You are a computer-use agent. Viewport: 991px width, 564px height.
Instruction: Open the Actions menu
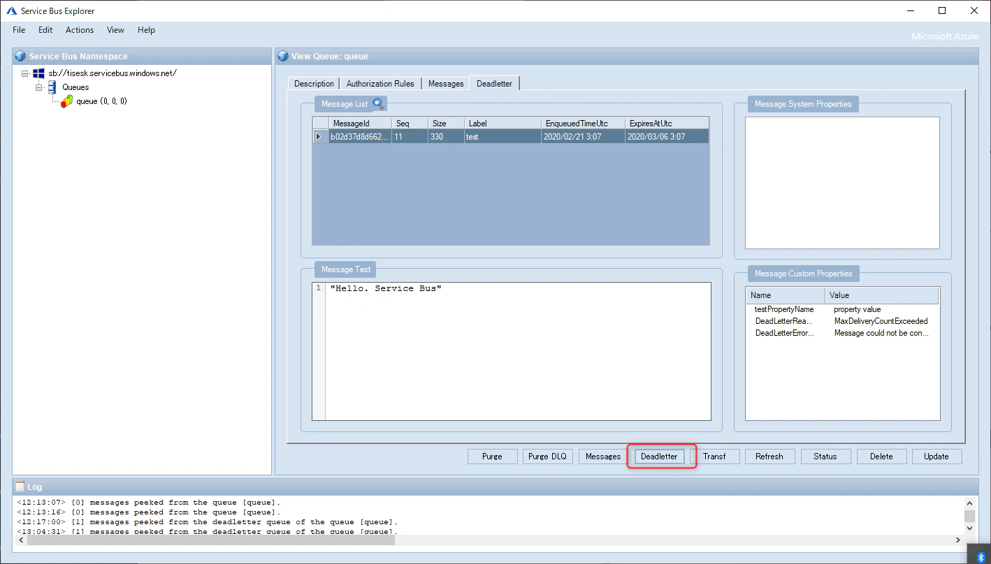coord(80,30)
